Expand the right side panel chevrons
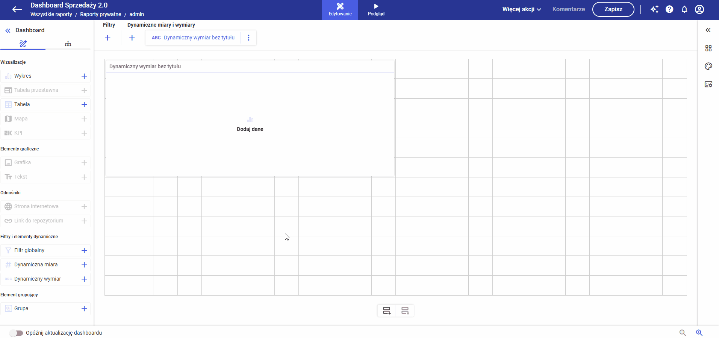 (x=708, y=30)
